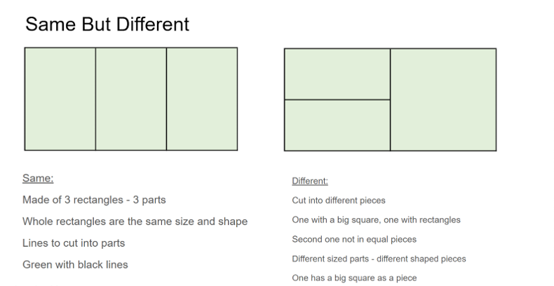Click the horizontal divider line in the right shape
This screenshot has height=286, width=554.
tap(337, 100)
